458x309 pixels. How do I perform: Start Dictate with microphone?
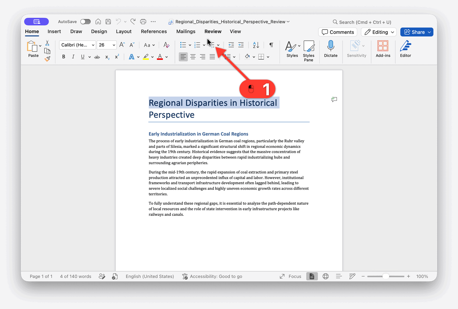pyautogui.click(x=331, y=49)
